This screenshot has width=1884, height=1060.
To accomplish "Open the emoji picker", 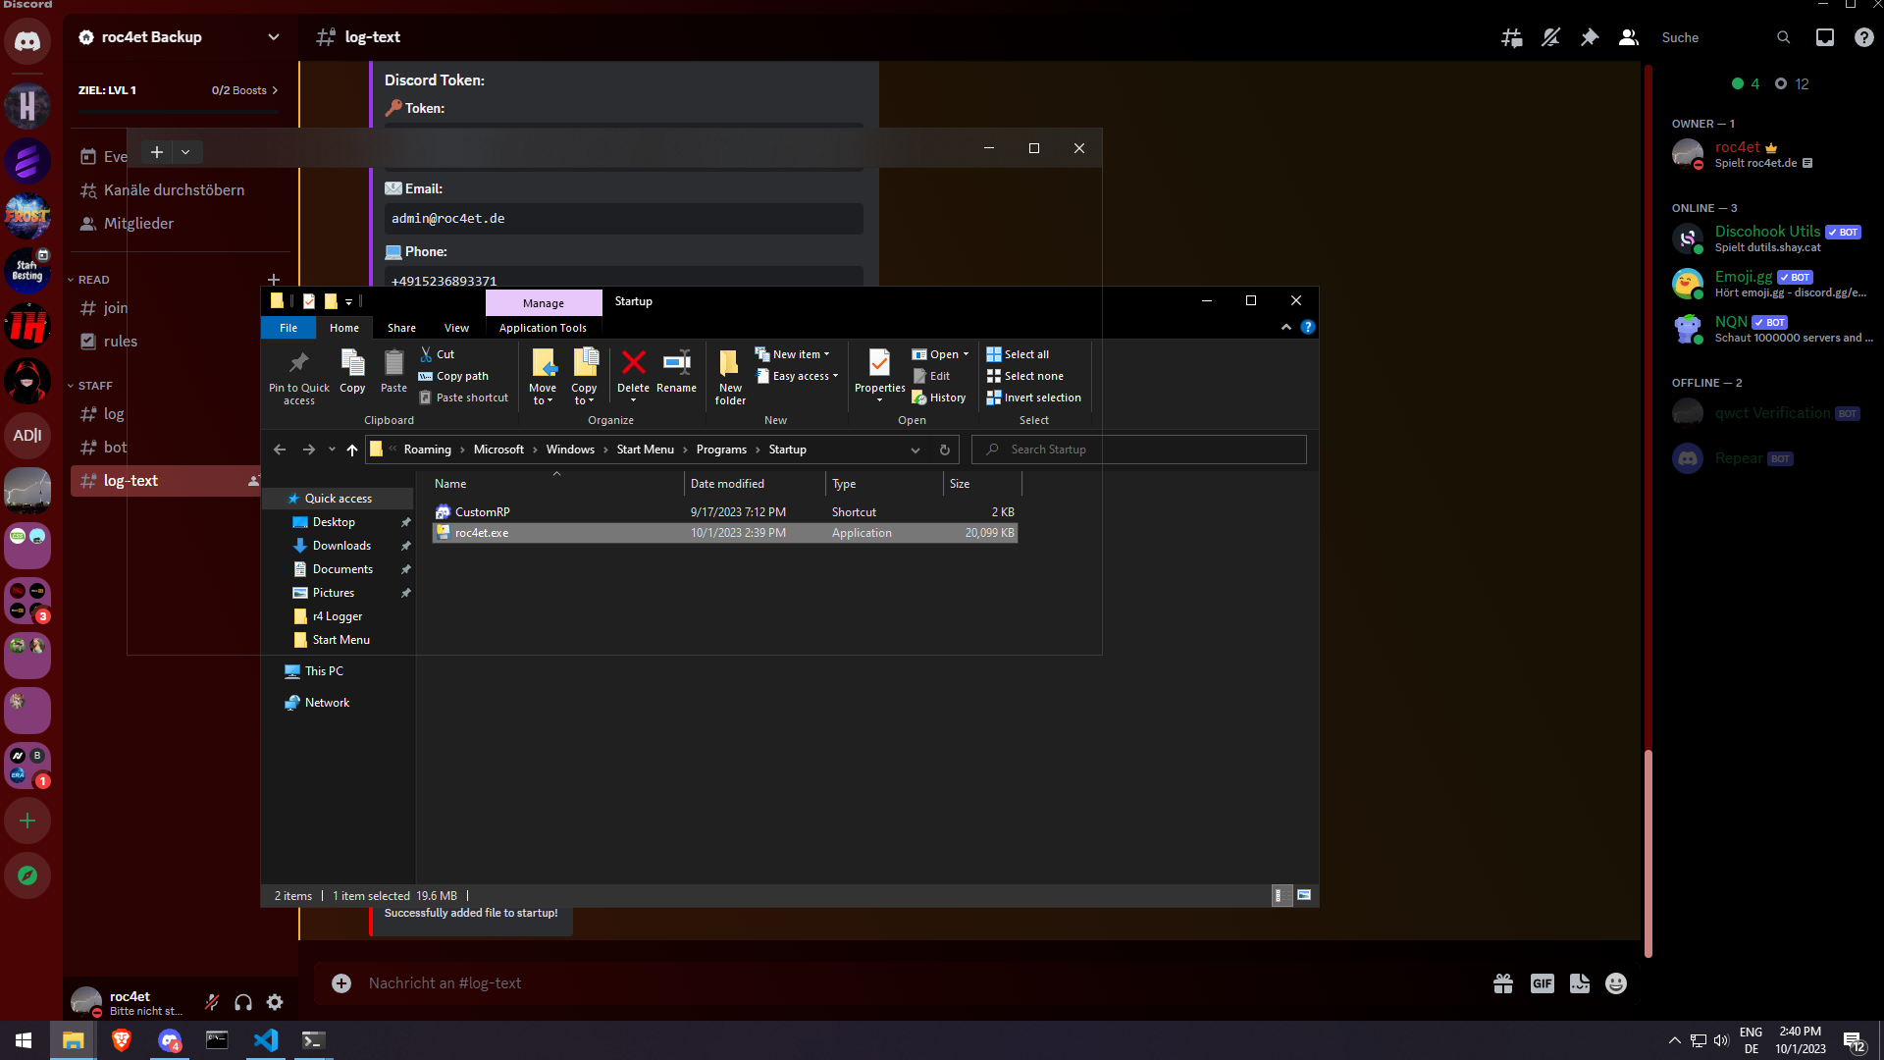I will tap(1616, 983).
